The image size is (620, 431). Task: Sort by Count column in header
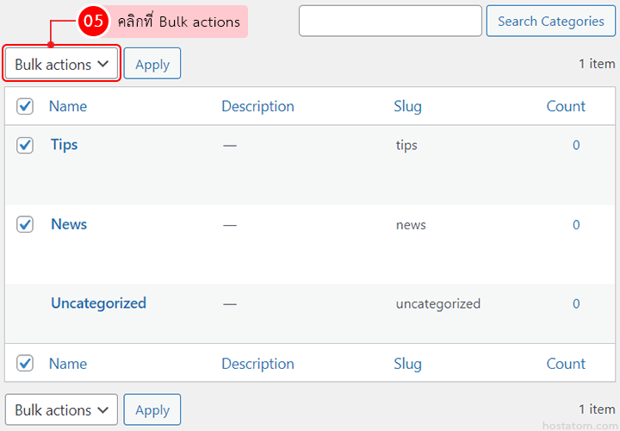566,106
